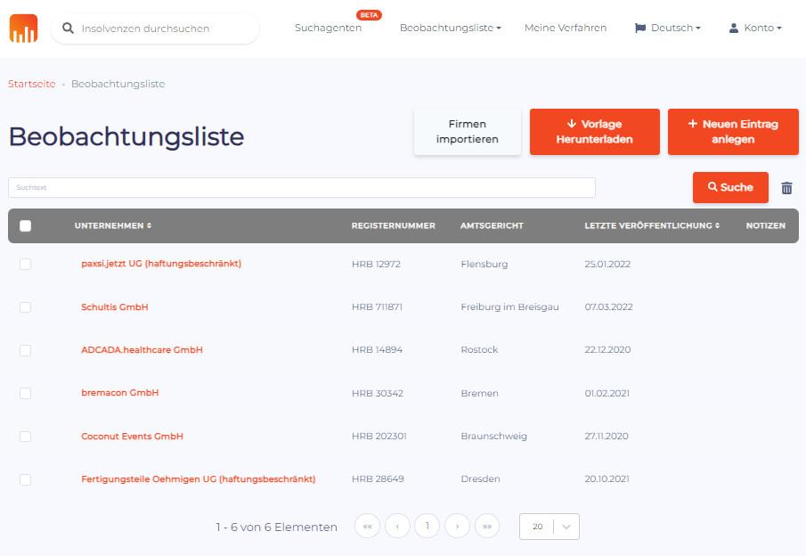Image resolution: width=806 pixels, height=556 pixels.
Task: Click the orange bar-chart logo icon
Action: click(24, 29)
